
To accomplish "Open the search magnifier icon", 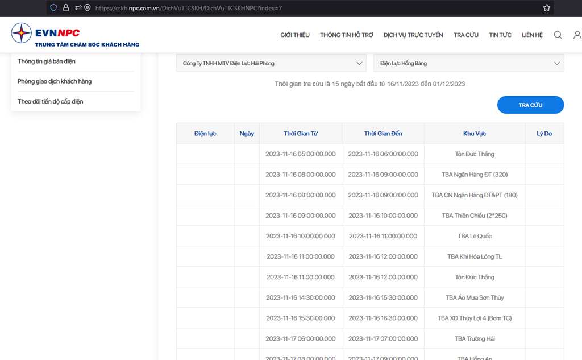I will coord(558,35).
